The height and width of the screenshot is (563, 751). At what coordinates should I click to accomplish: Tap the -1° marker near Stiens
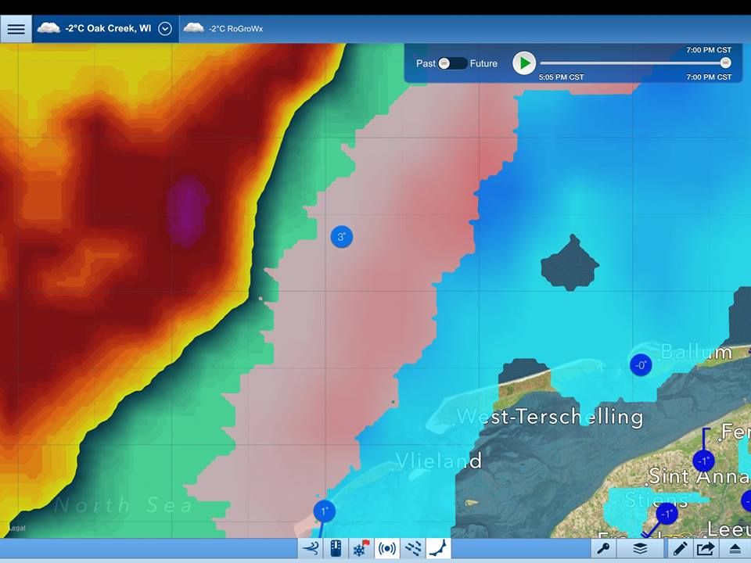pyautogui.click(x=667, y=514)
